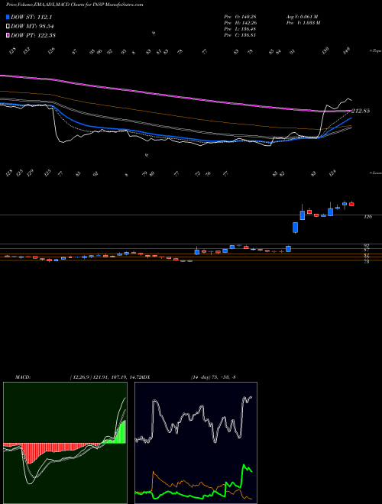Select the DOW ST: 112.1 label
Viewport: 382px width, 504px height.
(x=31, y=17)
